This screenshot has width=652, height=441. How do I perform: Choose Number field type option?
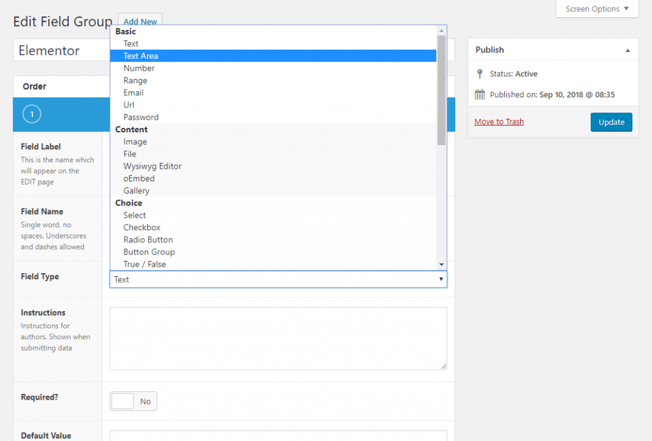[139, 68]
